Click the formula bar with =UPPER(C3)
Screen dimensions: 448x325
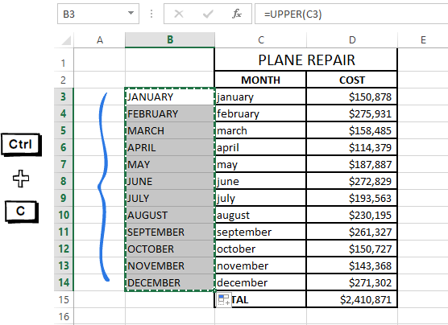[351, 14]
